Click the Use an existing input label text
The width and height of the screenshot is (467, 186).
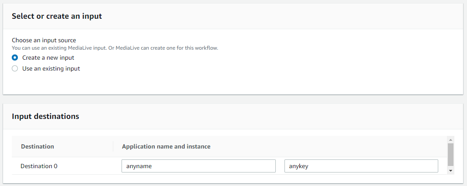click(51, 68)
